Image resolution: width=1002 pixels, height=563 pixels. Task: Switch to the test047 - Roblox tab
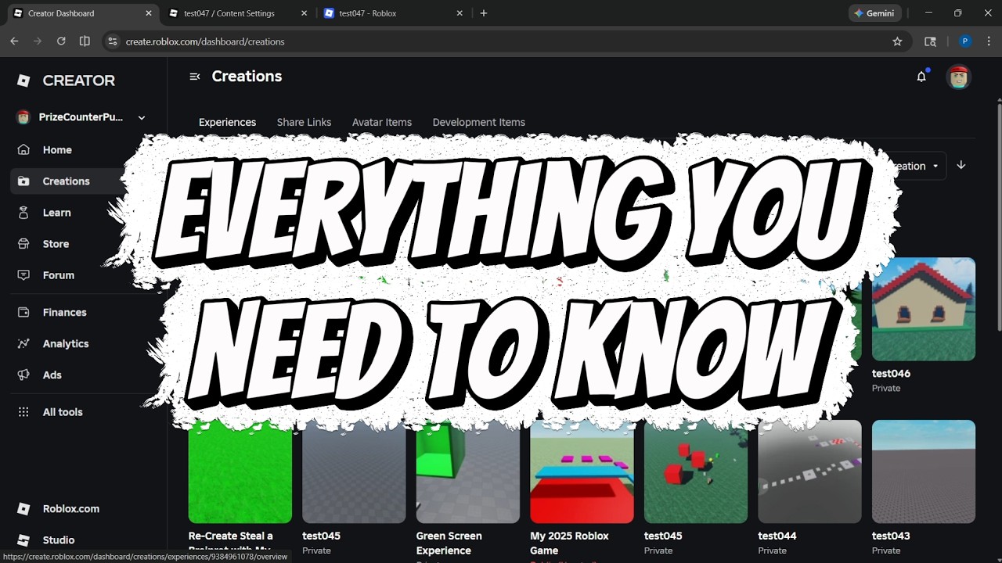[x=394, y=13]
